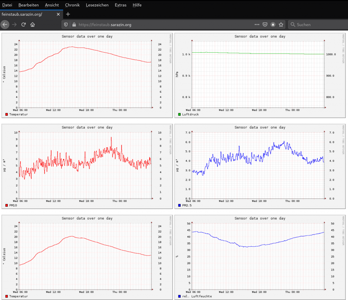Bookmark this page with the star
Viewport: 348px width, 300px height.
[281, 24]
